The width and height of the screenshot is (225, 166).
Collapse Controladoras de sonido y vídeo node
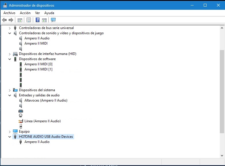10,33
